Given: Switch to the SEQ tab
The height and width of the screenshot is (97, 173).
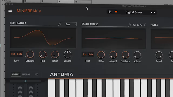Looking at the screenshot, I should click(36, 74).
